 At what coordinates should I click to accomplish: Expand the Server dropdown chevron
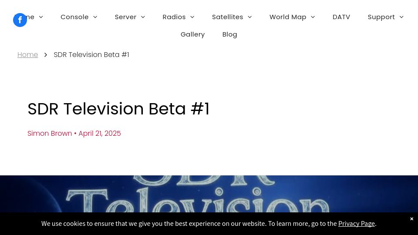pyautogui.click(x=143, y=17)
